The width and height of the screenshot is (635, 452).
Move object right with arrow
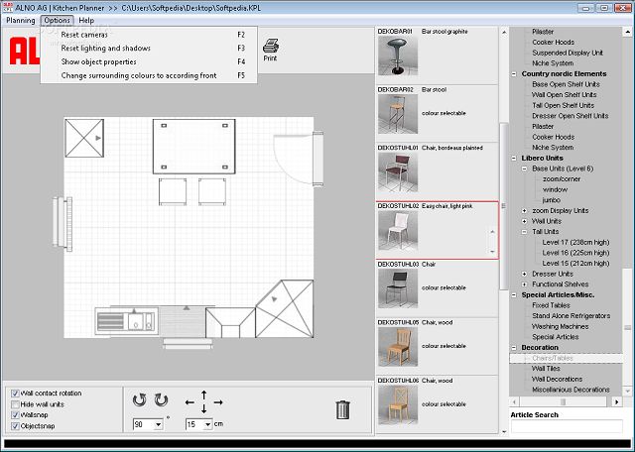218,402
